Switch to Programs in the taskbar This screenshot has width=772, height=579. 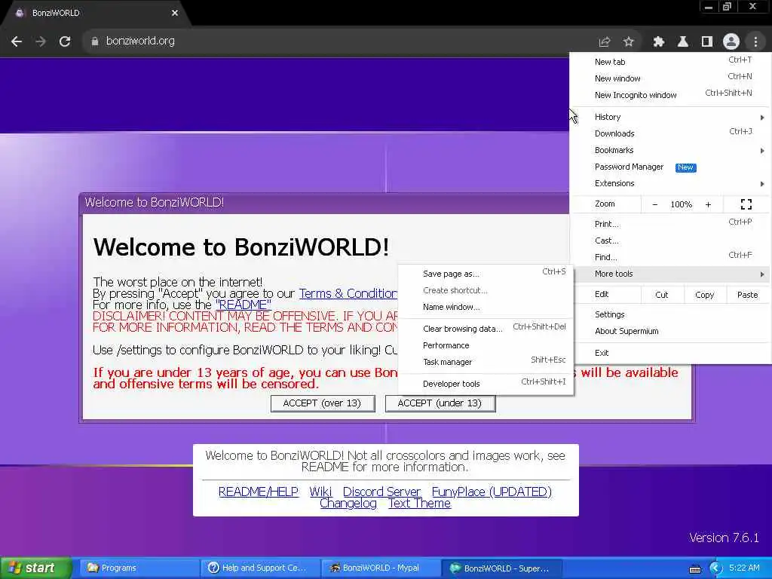(x=139, y=568)
